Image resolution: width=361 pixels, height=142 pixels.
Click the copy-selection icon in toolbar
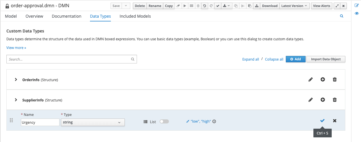[x=236, y=6]
